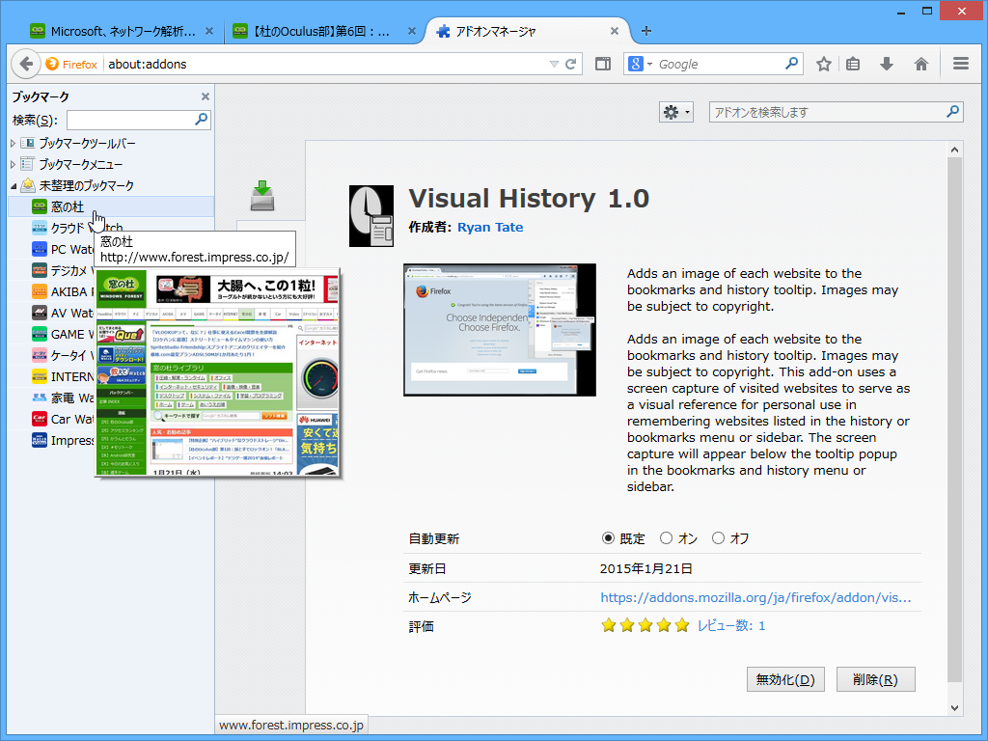Open the Ryan Tate author link
The height and width of the screenshot is (741, 988).
click(490, 227)
